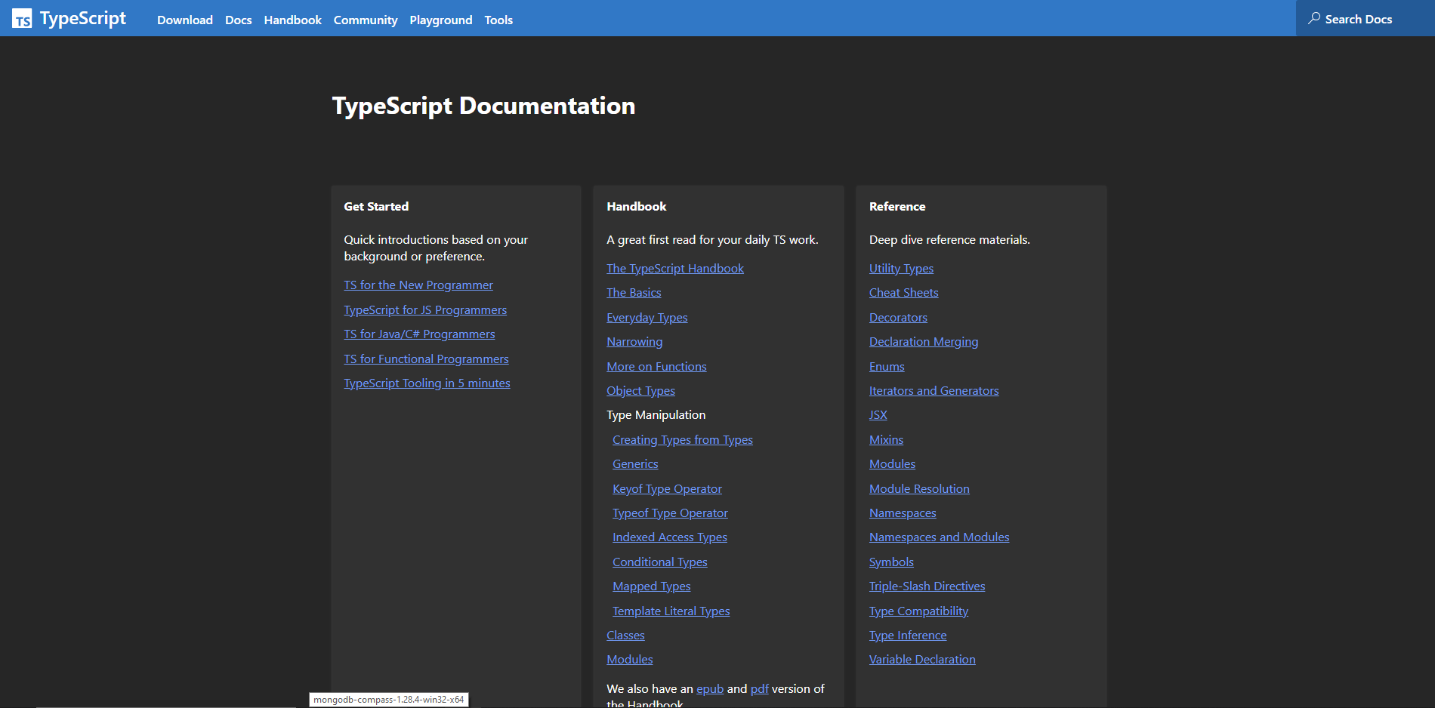
Task: Download the epub version of Handbook
Action: click(710, 689)
